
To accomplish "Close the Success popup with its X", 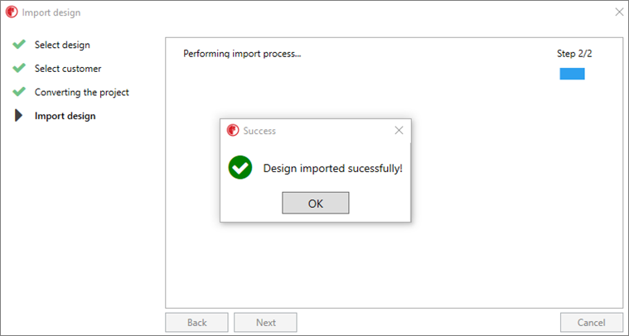I will point(399,130).
